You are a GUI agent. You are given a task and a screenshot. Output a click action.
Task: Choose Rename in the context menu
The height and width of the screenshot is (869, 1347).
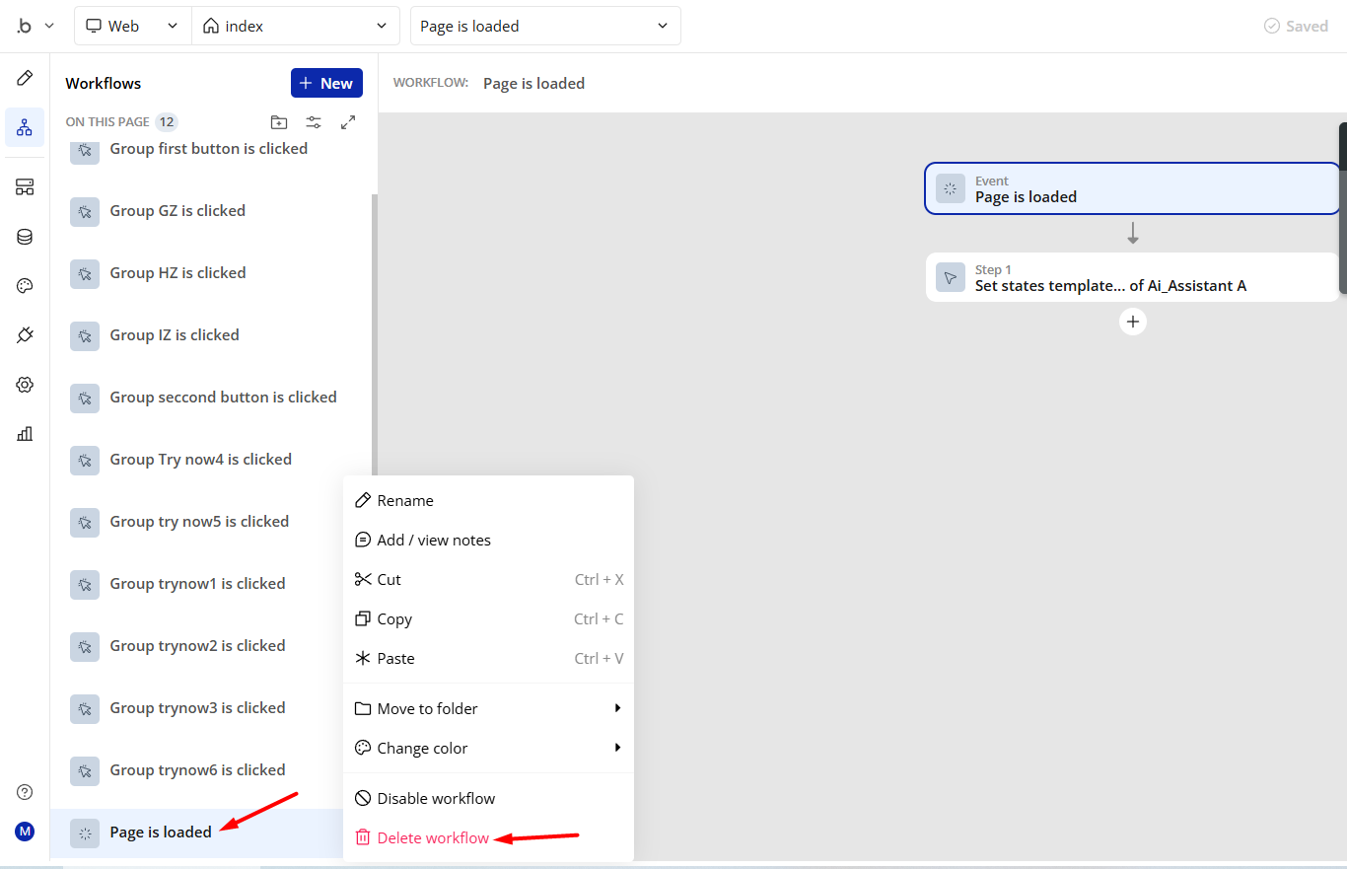(404, 500)
